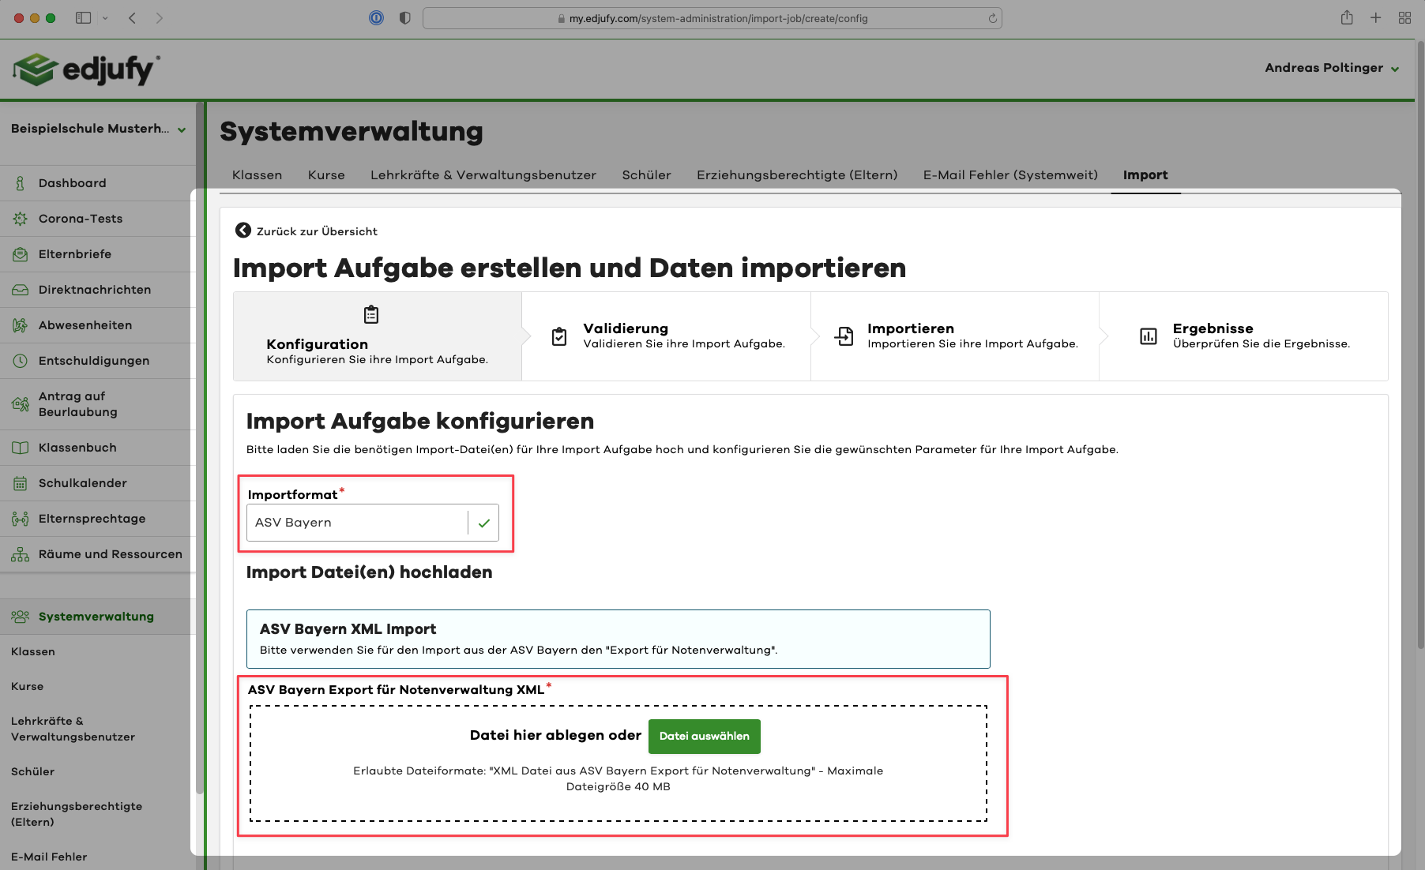Click the Dashboard sidebar icon

pyautogui.click(x=21, y=183)
